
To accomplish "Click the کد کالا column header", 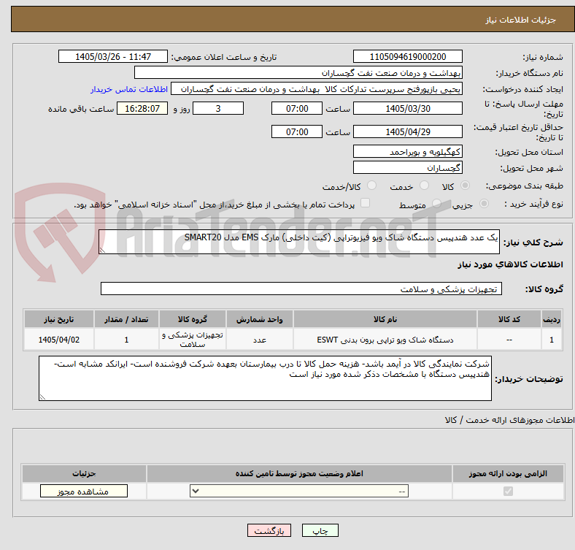I will click(x=509, y=319).
